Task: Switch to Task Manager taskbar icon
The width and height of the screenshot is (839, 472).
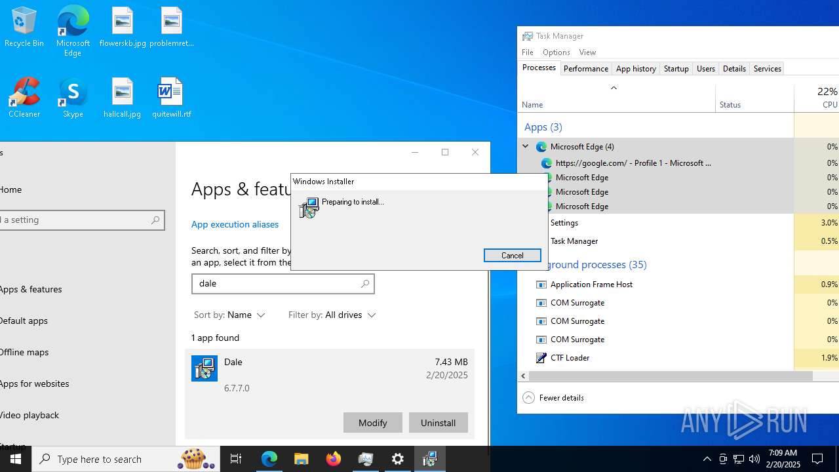Action: pyautogui.click(x=366, y=459)
